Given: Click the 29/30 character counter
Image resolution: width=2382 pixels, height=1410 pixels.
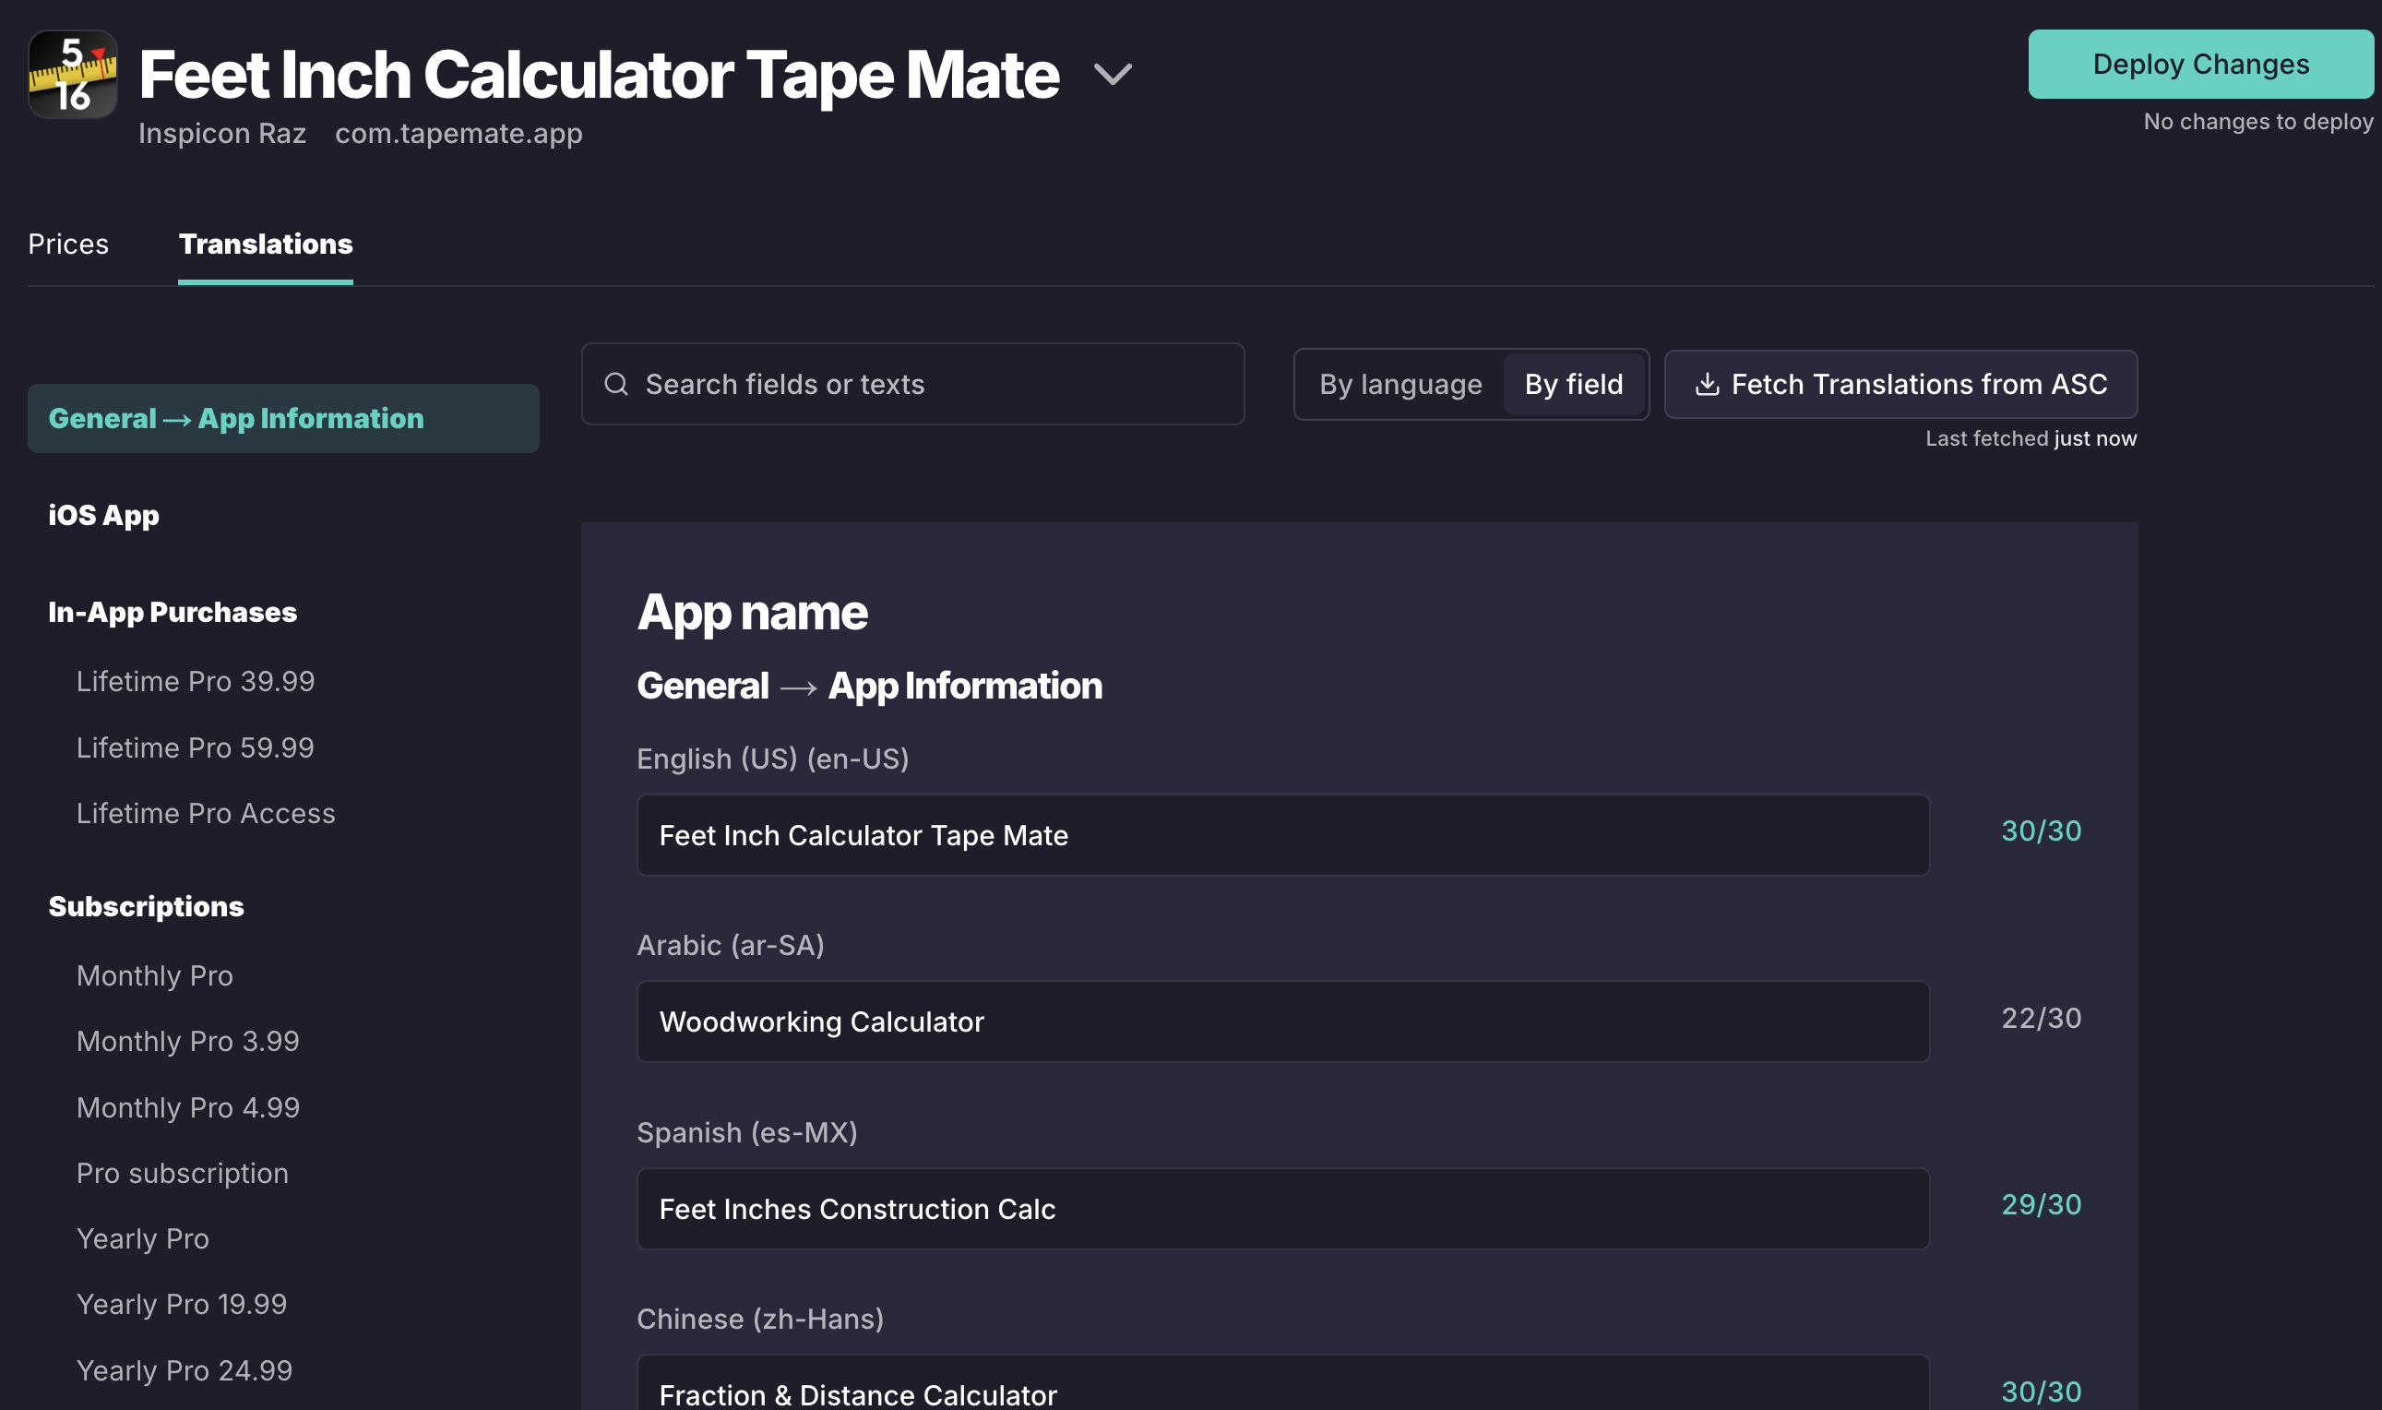Looking at the screenshot, I should 2041,1205.
